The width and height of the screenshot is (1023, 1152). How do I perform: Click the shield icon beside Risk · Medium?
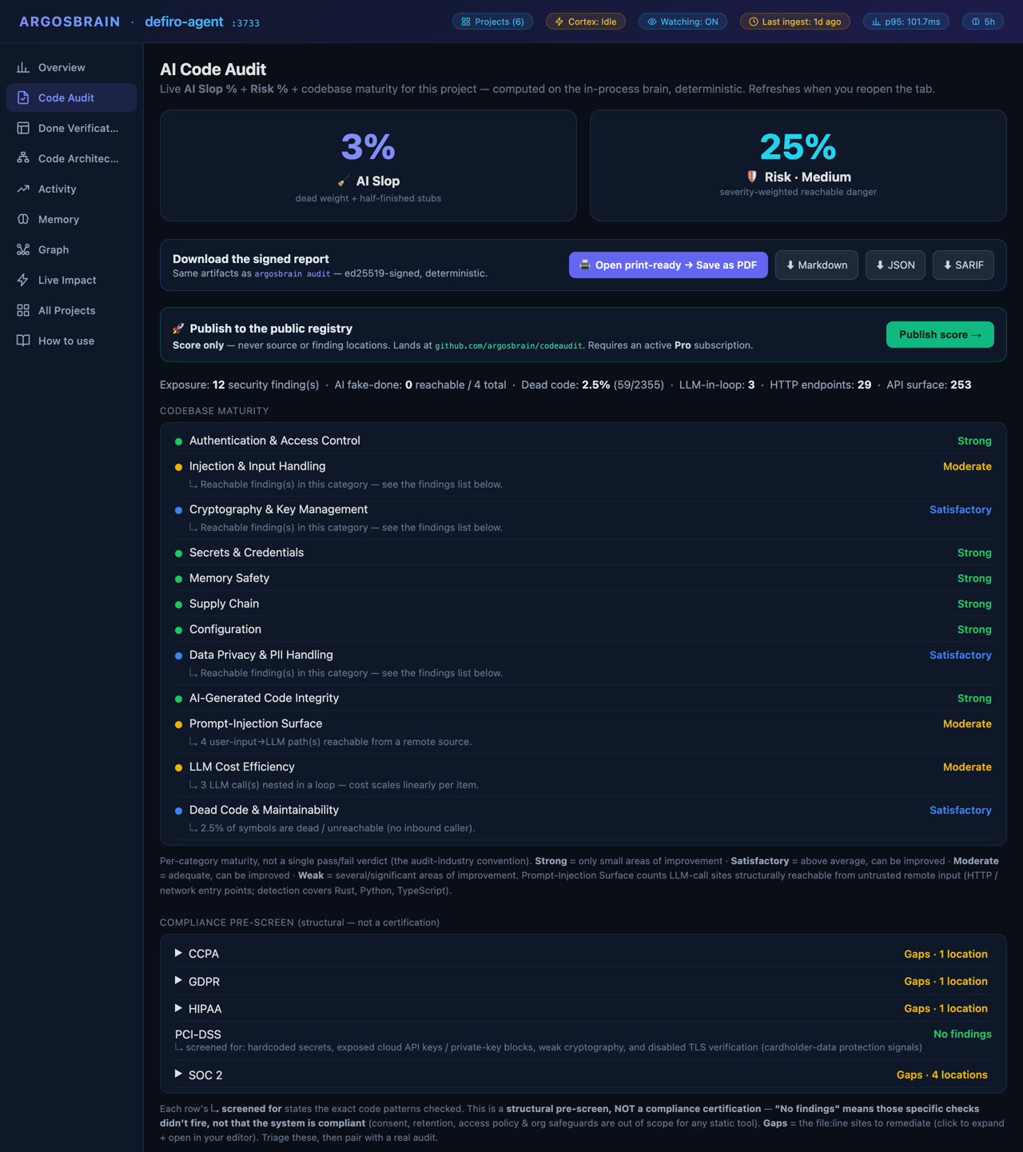click(x=752, y=177)
